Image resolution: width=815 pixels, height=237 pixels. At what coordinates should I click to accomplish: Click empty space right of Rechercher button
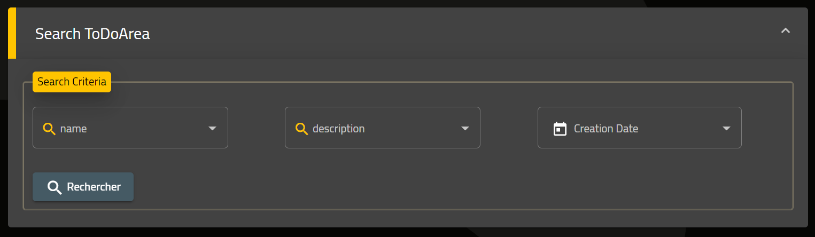pyautogui.click(x=460, y=187)
